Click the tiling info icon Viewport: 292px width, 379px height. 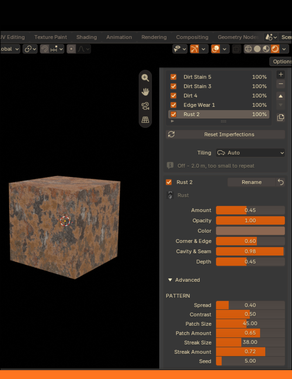[x=170, y=166]
